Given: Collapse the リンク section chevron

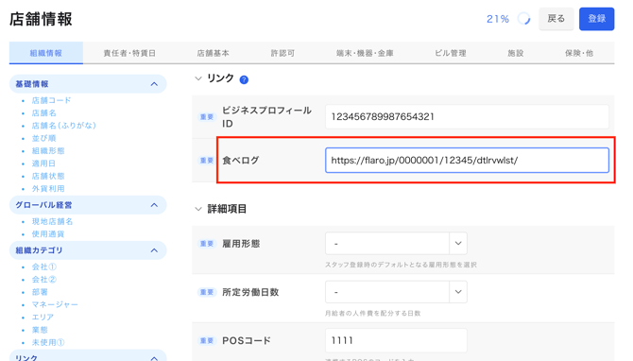Looking at the screenshot, I should pyautogui.click(x=198, y=78).
